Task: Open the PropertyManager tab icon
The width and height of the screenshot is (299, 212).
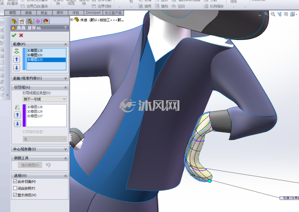Action: tap(22, 21)
